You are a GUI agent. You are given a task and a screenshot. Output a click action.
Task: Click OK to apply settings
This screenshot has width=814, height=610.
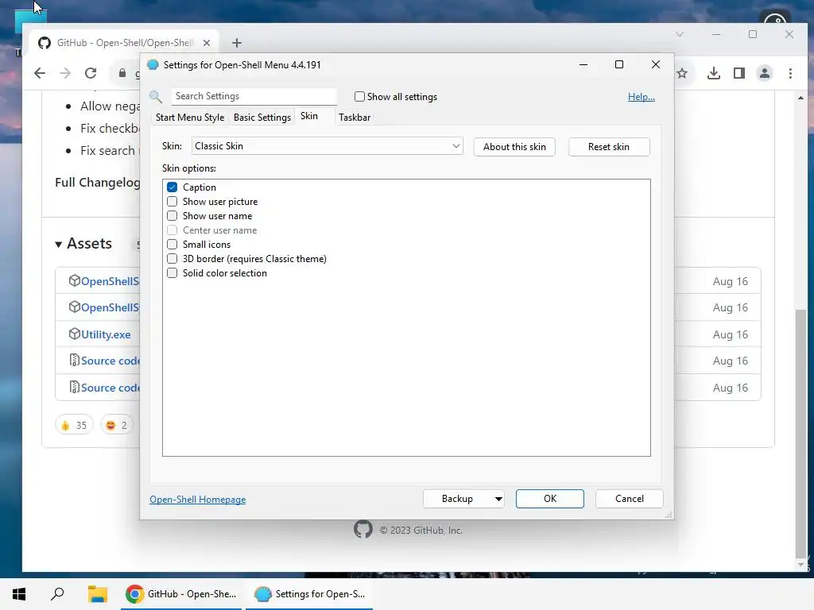click(x=550, y=499)
